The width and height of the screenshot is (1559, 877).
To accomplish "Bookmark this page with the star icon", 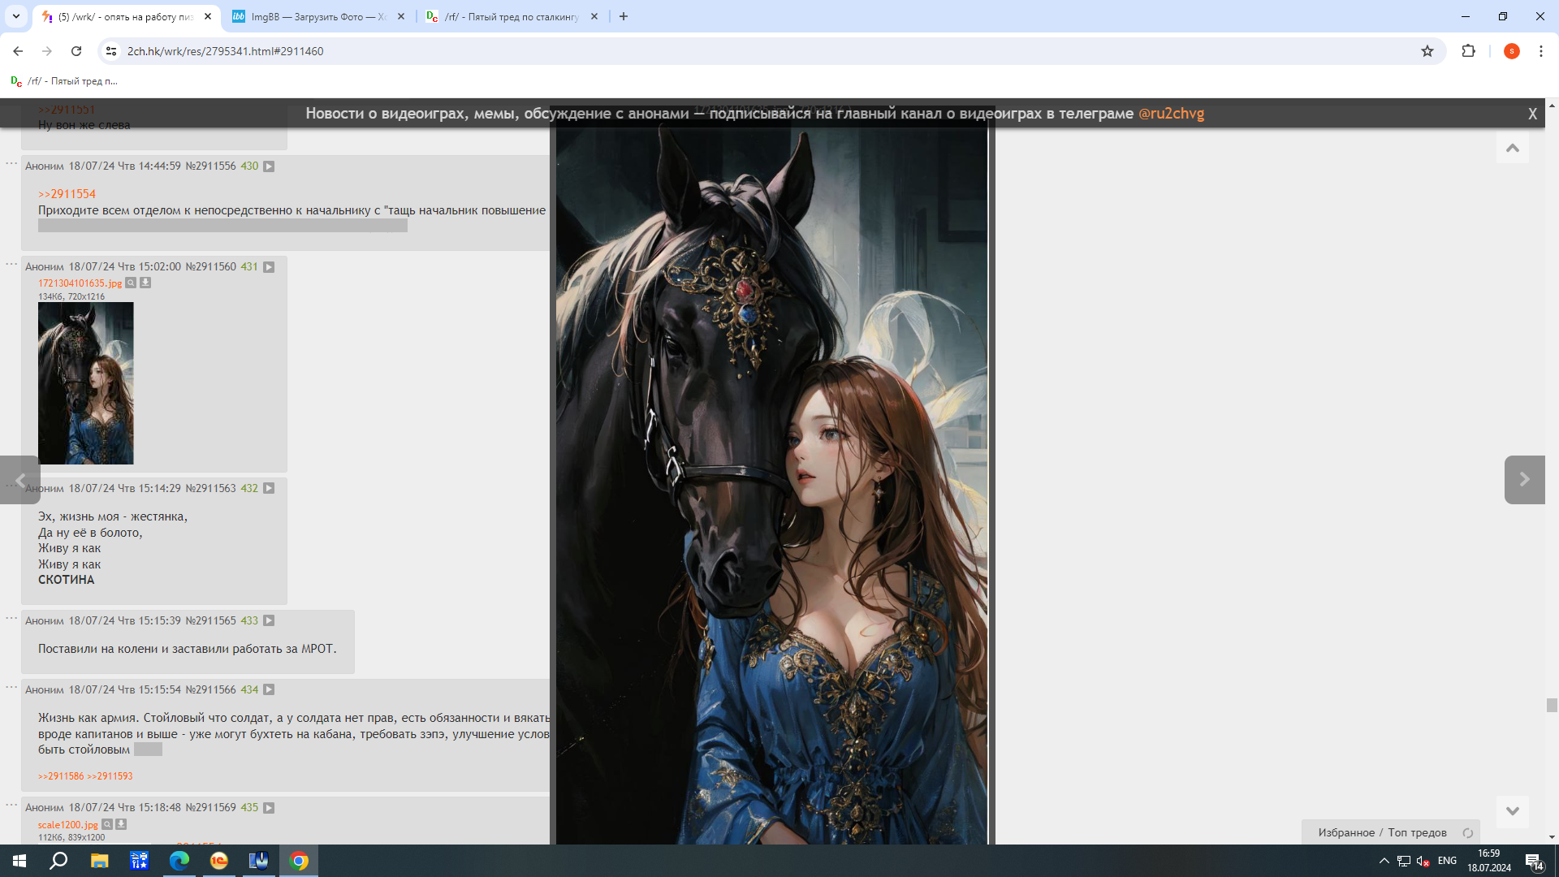I will coord(1427,51).
